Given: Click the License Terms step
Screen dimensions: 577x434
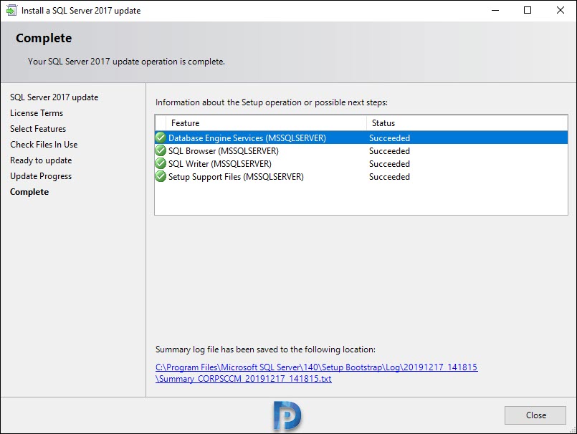Looking at the screenshot, I should pos(37,113).
